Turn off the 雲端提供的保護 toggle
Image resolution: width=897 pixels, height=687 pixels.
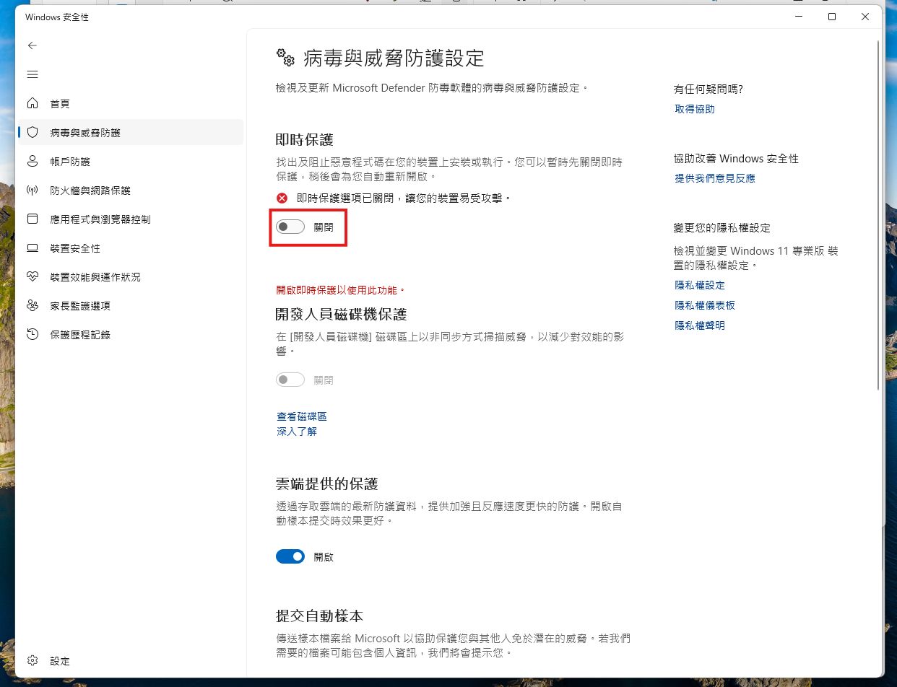point(290,556)
